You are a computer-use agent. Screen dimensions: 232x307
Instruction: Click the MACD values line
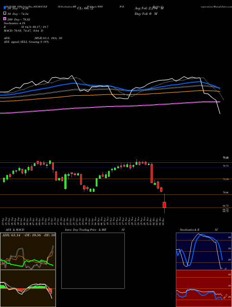tap(24, 31)
